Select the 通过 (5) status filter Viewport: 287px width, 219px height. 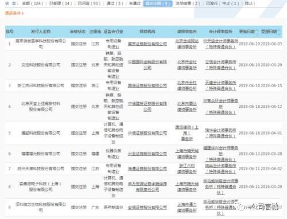(x=115, y=3)
